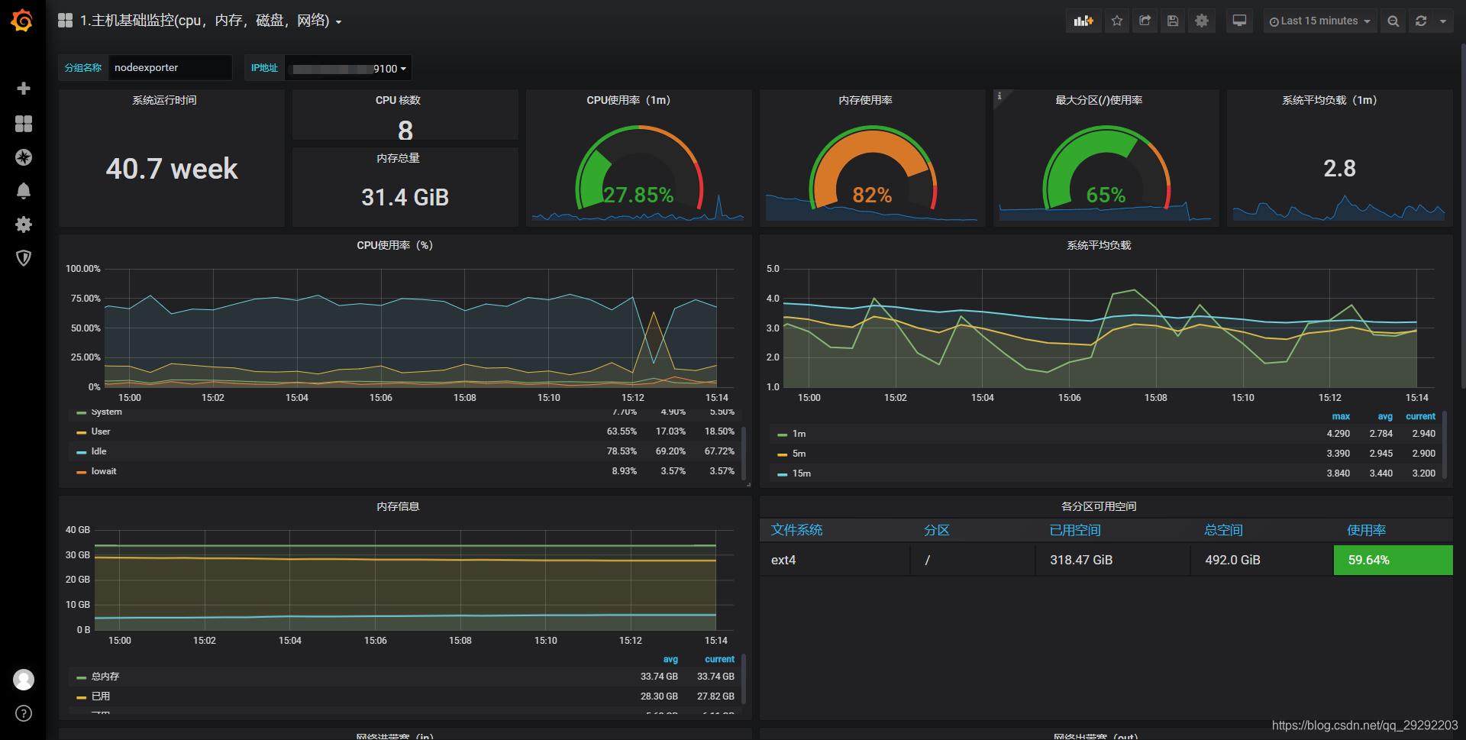The height and width of the screenshot is (740, 1466).
Task: Open the Help question mark icon
Action: 24,713
